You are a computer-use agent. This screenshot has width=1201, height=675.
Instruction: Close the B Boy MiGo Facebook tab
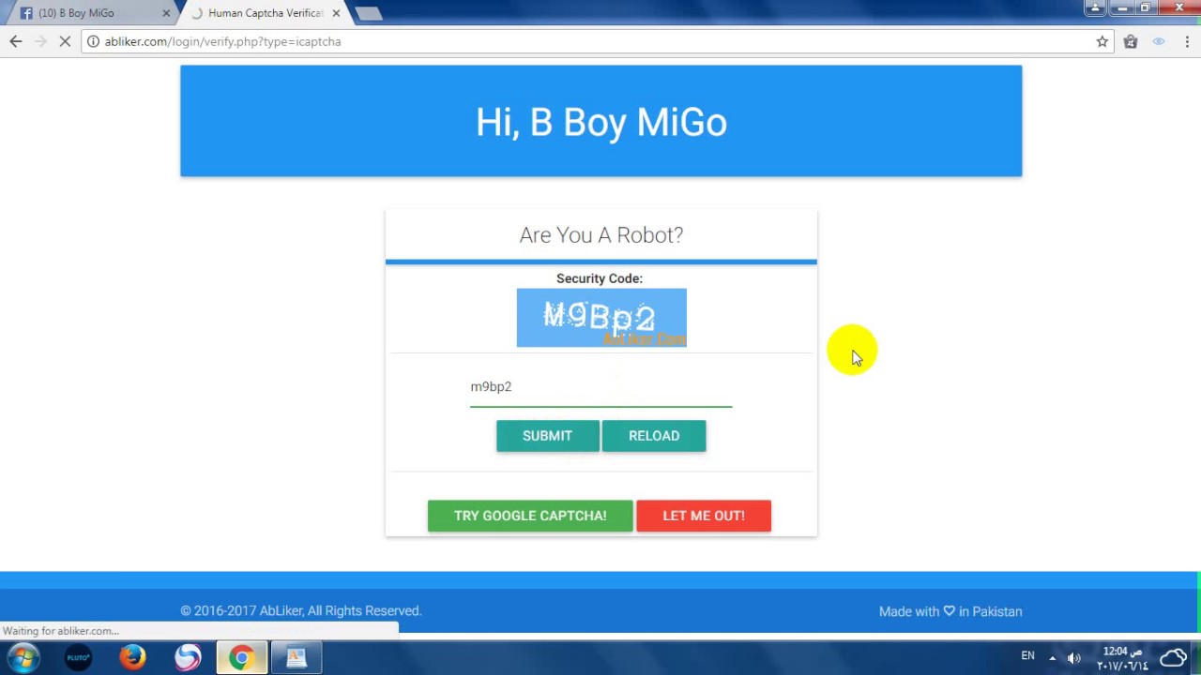click(x=166, y=13)
